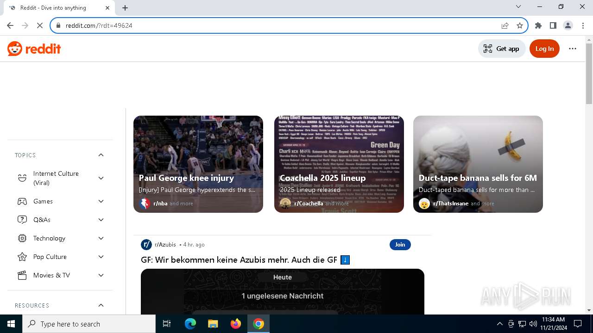Expand the Pop Culture topic chevron

[101, 257]
